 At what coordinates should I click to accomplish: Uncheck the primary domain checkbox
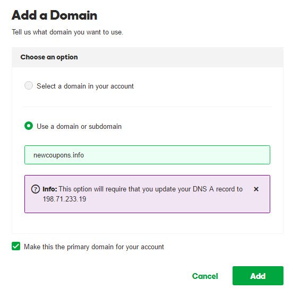pyautogui.click(x=16, y=246)
